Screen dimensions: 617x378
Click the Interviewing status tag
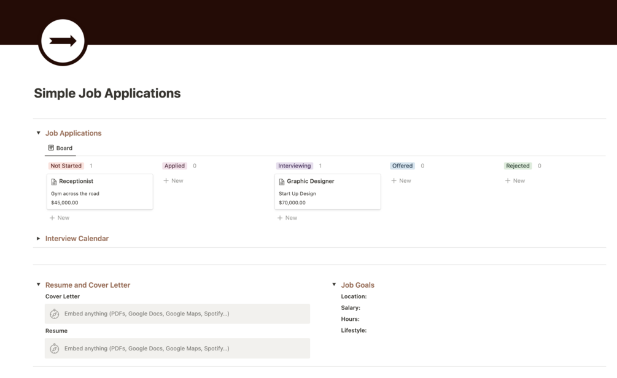pyautogui.click(x=295, y=166)
